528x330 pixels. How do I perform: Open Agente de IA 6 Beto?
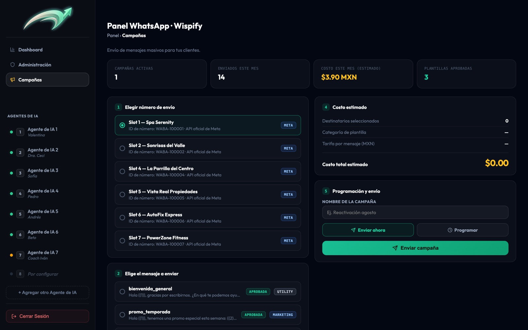(48, 235)
